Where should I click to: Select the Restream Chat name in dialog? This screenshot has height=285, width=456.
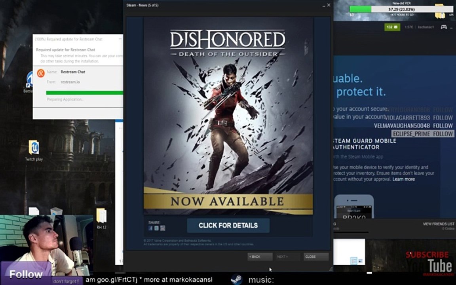pyautogui.click(x=73, y=72)
